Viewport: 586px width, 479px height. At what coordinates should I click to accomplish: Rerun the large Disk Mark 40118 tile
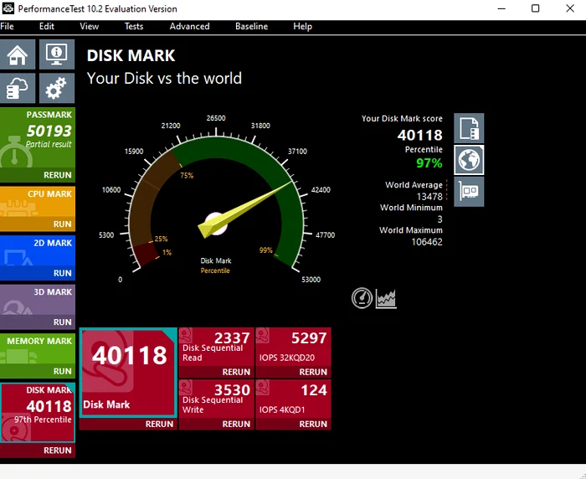pyautogui.click(x=159, y=424)
